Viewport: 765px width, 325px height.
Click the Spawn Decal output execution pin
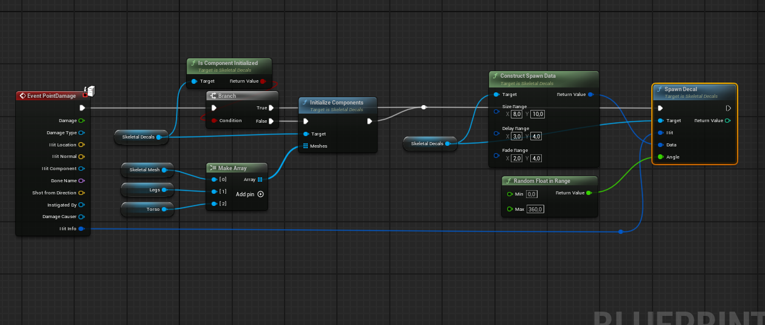click(x=729, y=108)
